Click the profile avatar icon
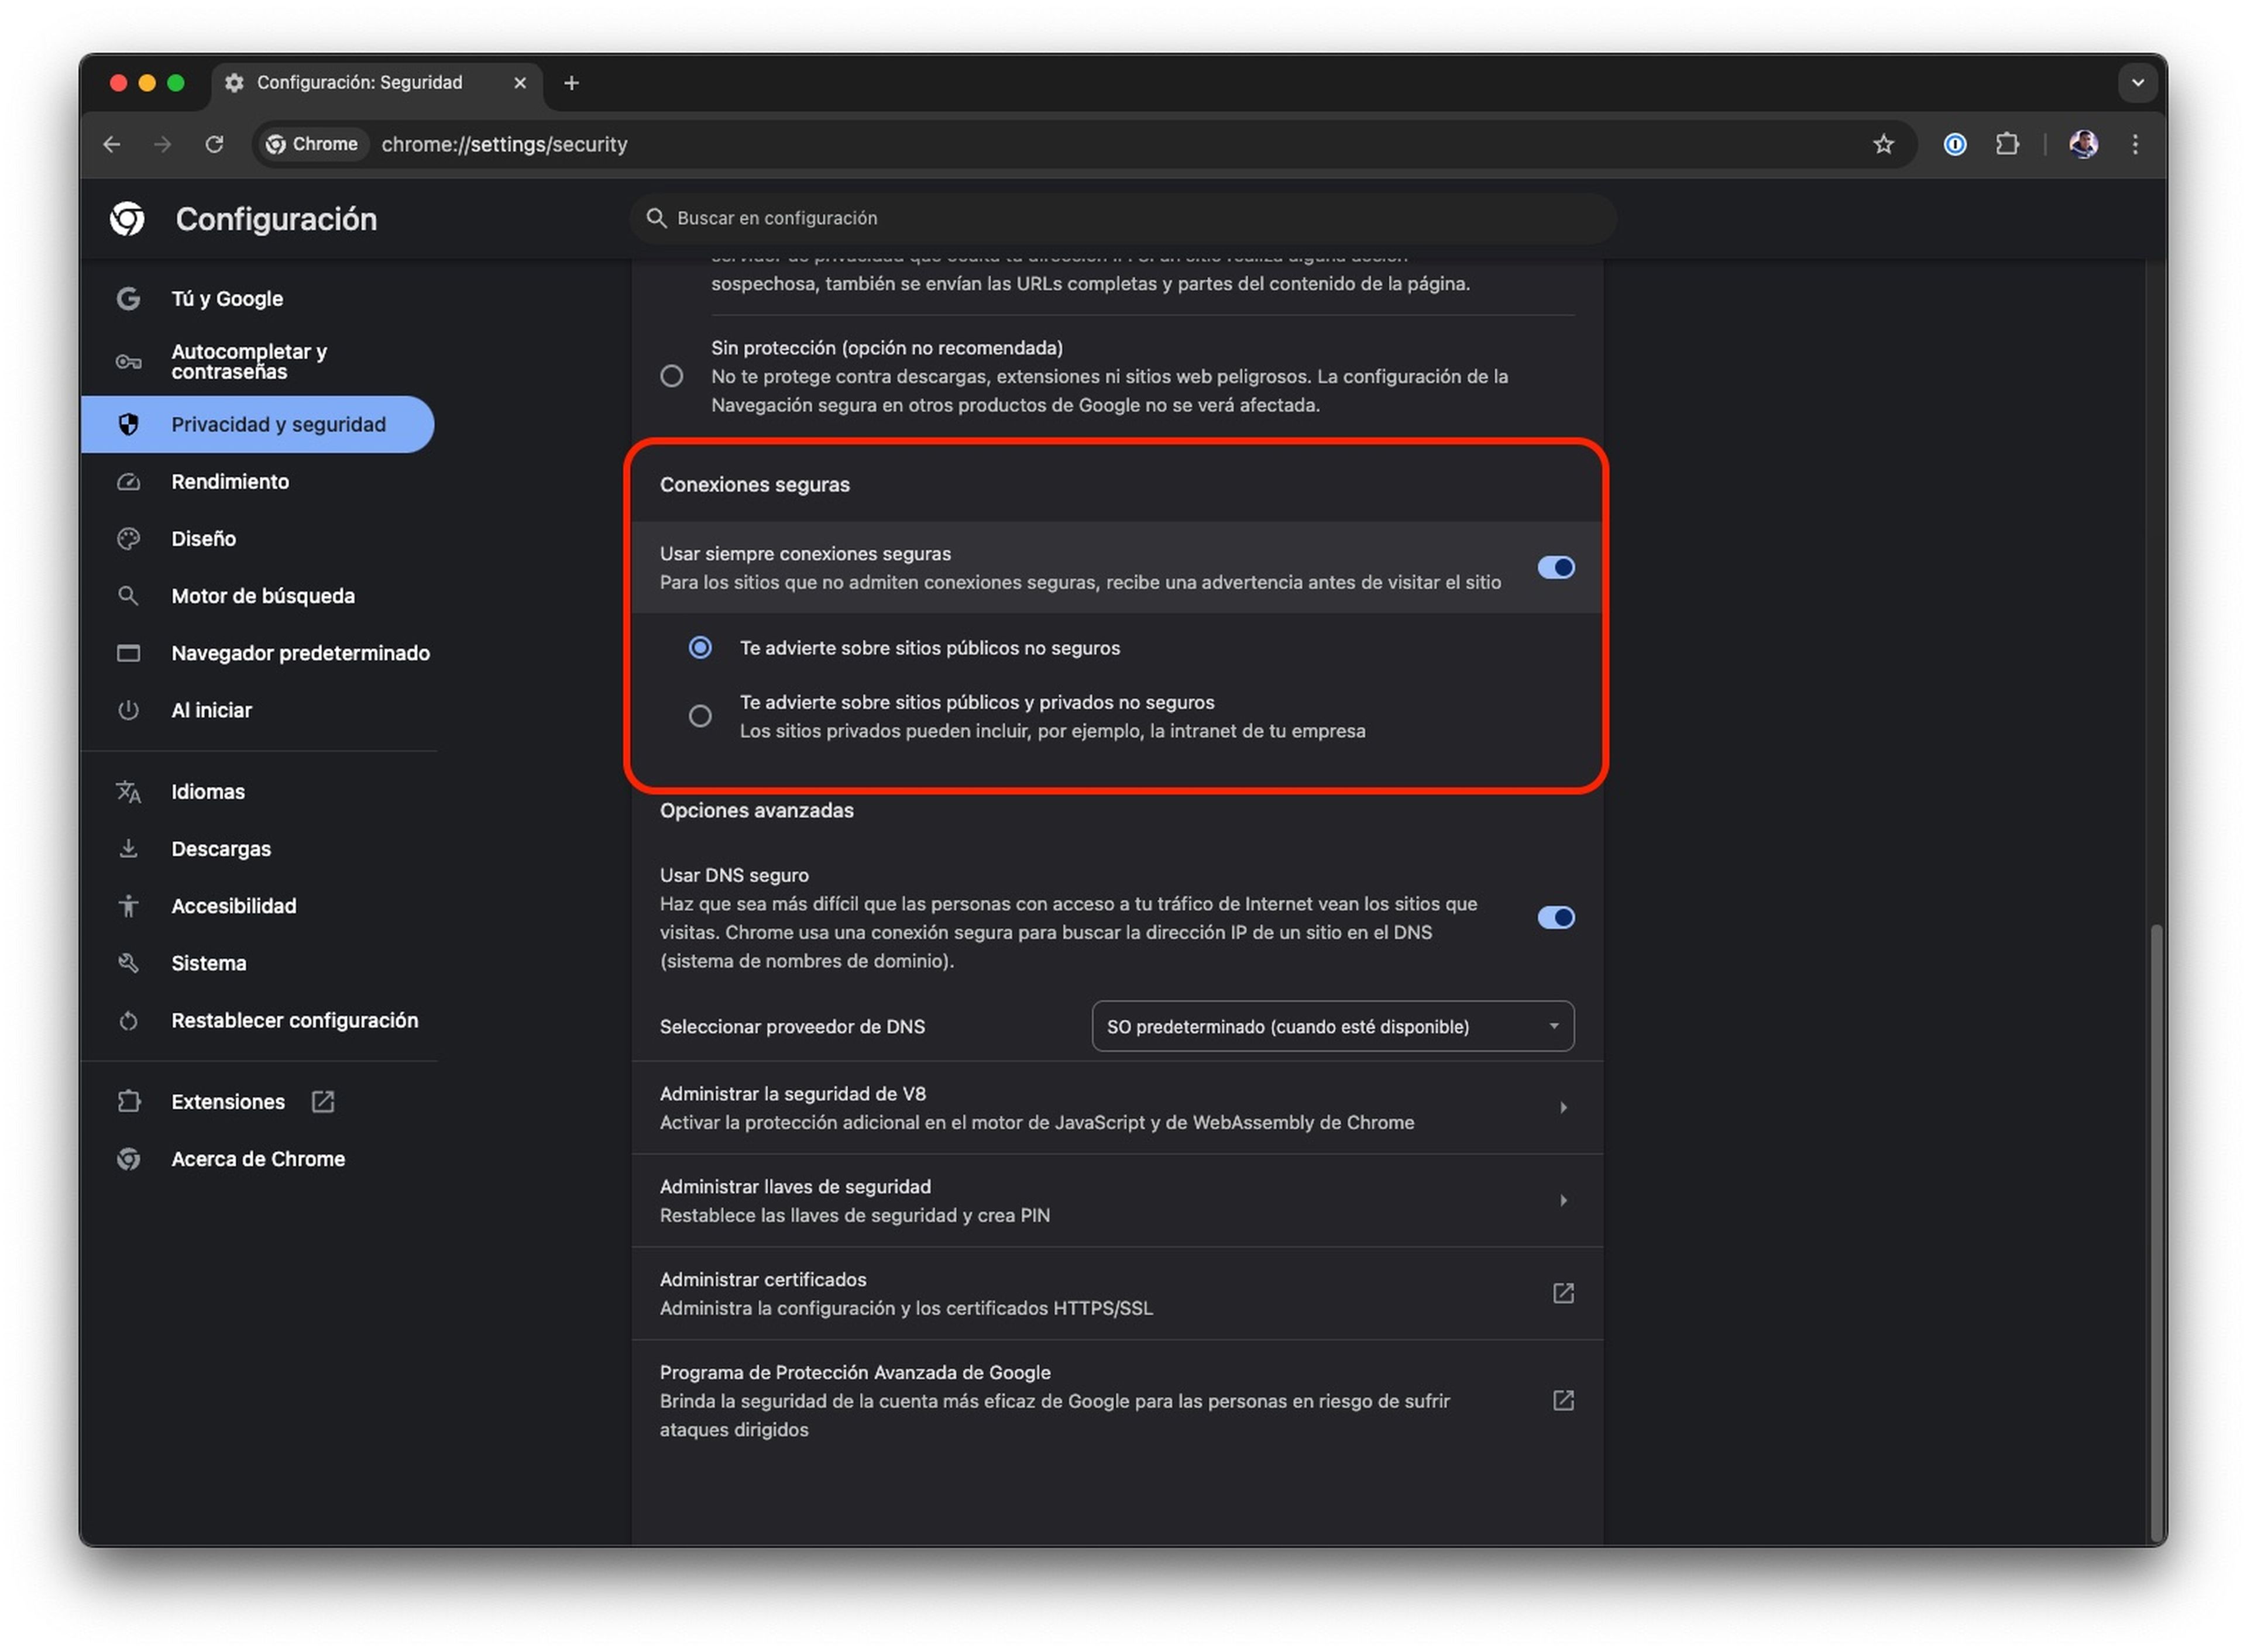Image resolution: width=2247 pixels, height=1652 pixels. [x=2083, y=144]
